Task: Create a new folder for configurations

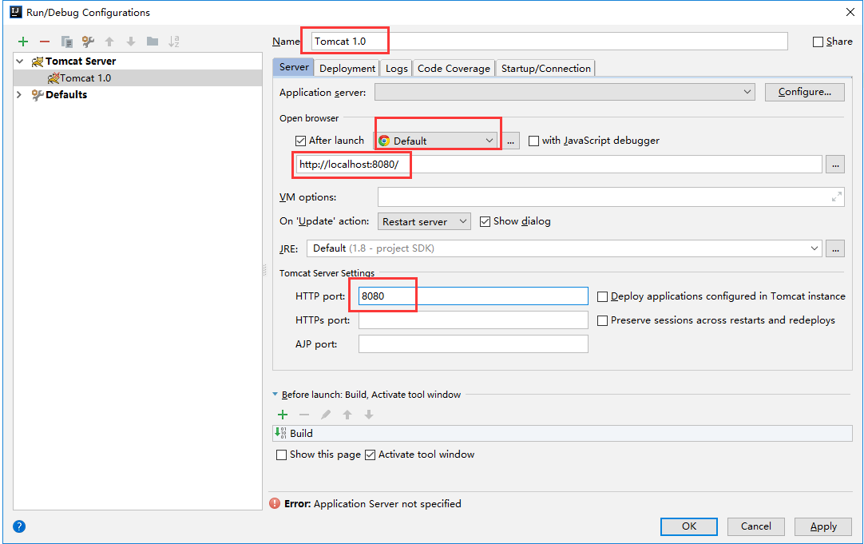Action: pos(153,42)
